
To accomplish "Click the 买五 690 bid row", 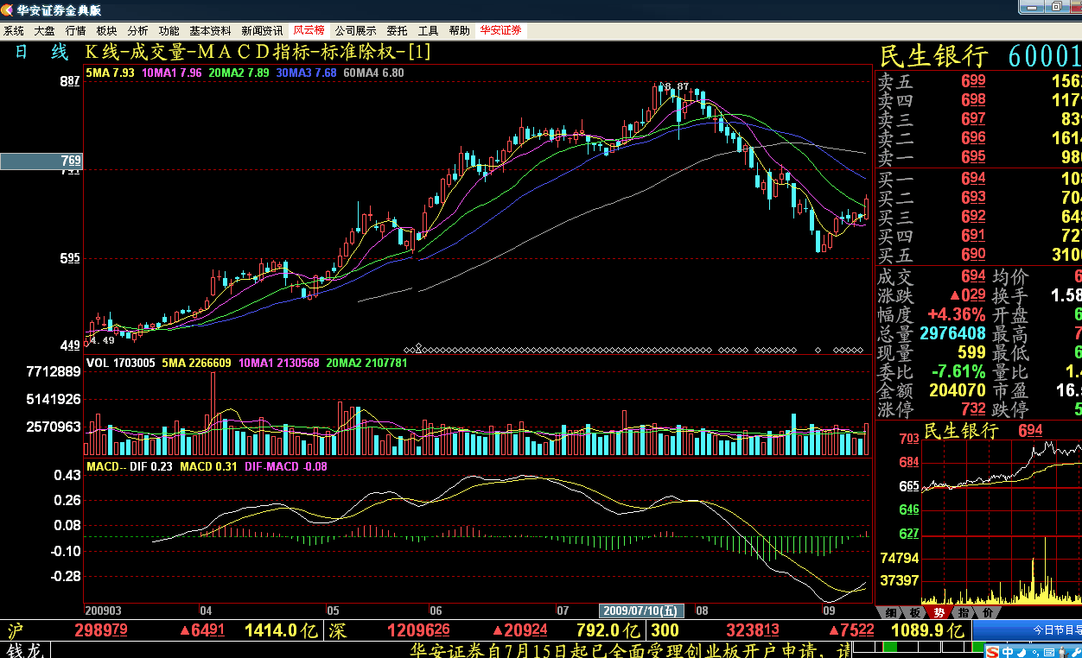I will [980, 256].
